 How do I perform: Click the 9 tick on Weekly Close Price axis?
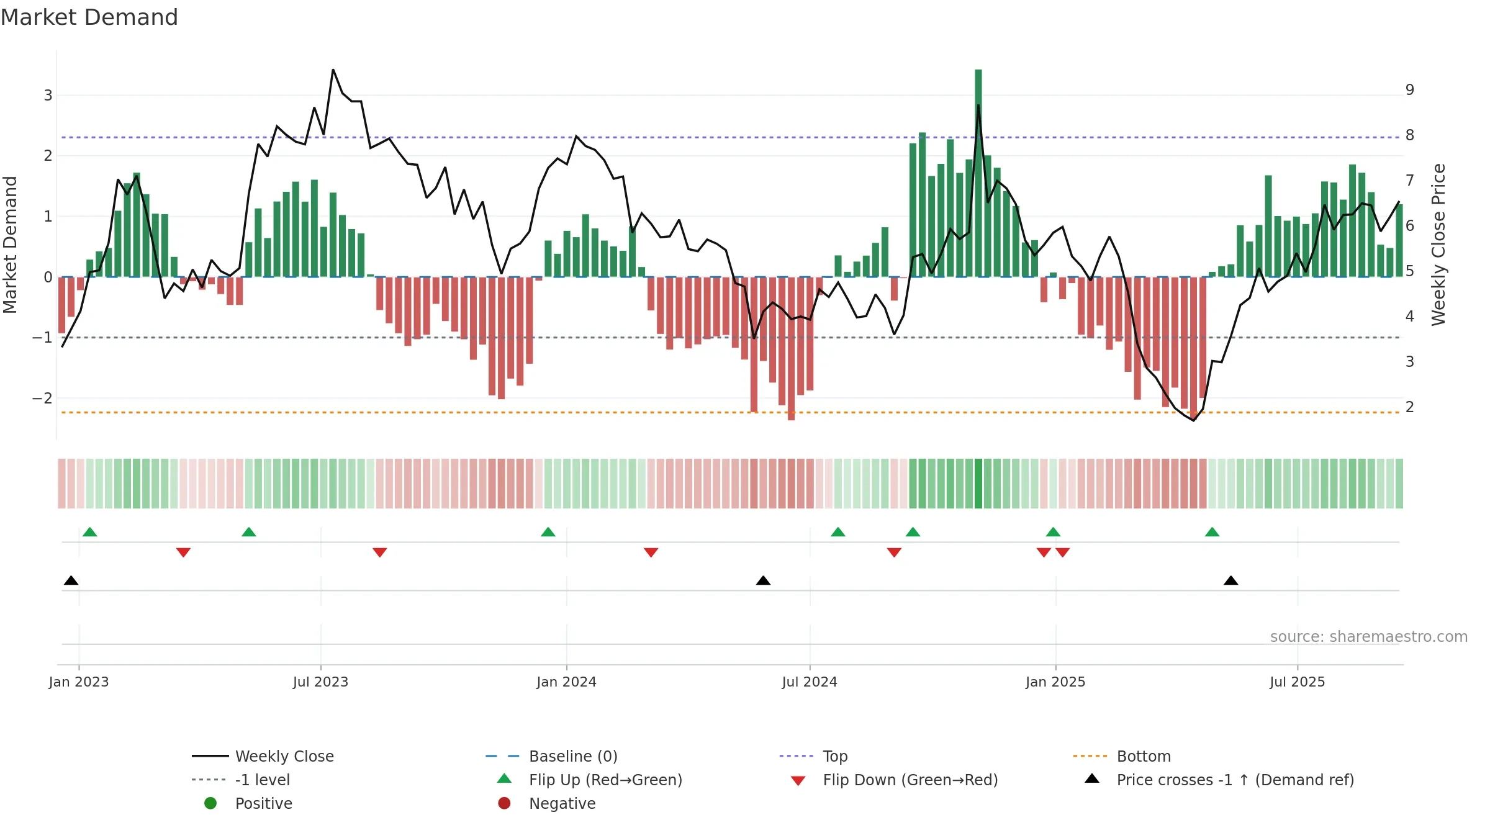[x=1410, y=90]
